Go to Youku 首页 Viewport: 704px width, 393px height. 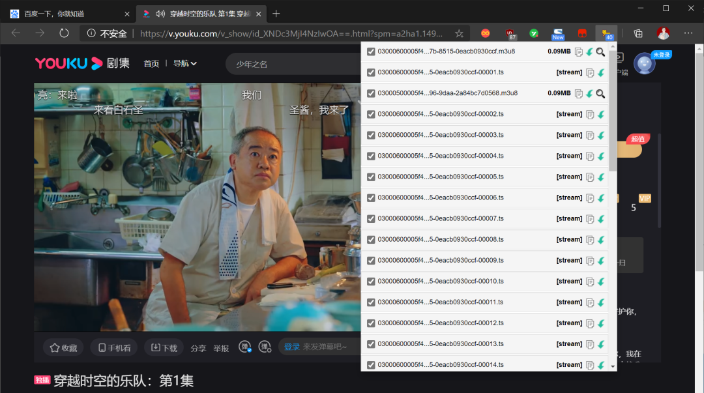151,64
